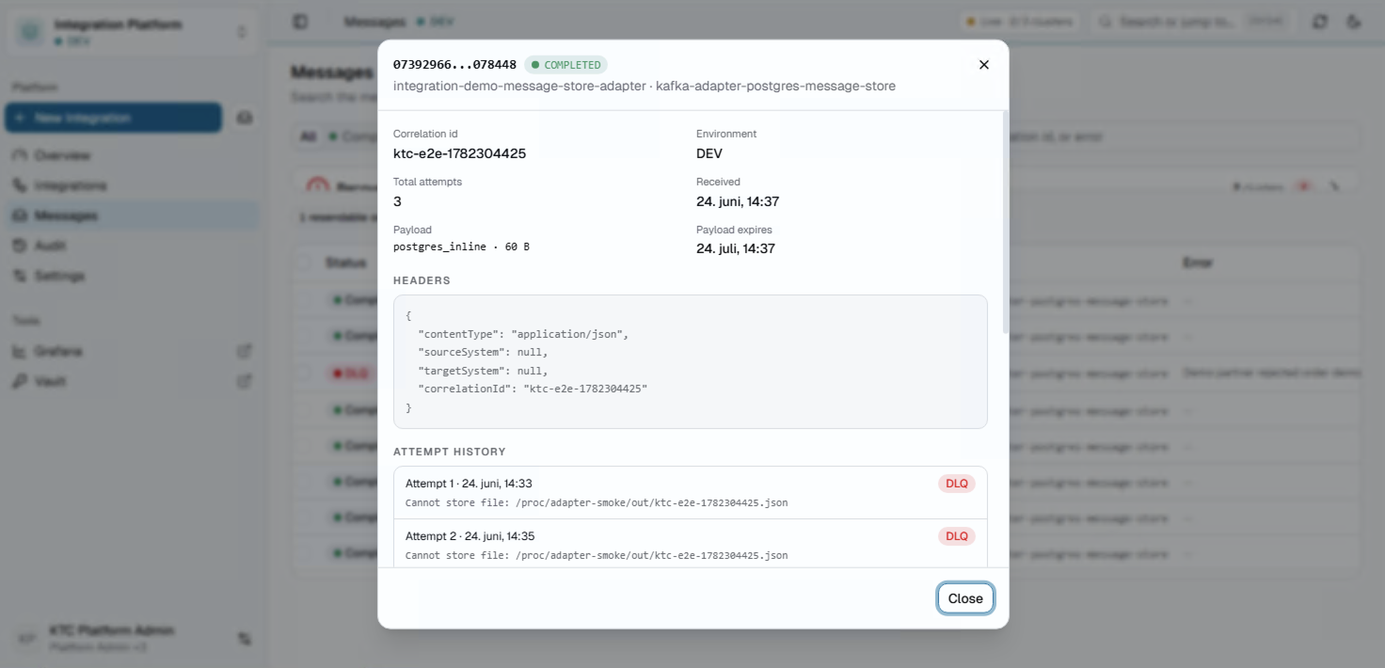
Task: Click New Integration button in background sidebar
Action: [113, 117]
